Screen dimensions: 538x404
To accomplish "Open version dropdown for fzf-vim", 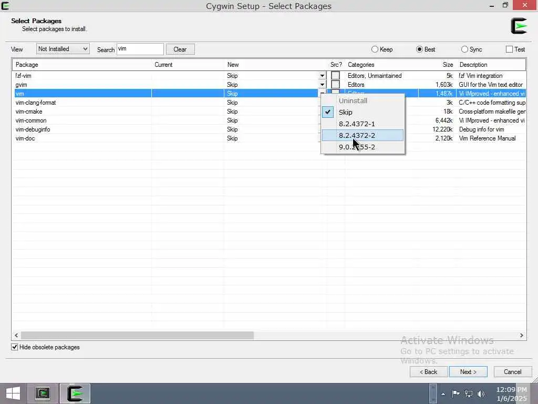I will click(x=322, y=76).
